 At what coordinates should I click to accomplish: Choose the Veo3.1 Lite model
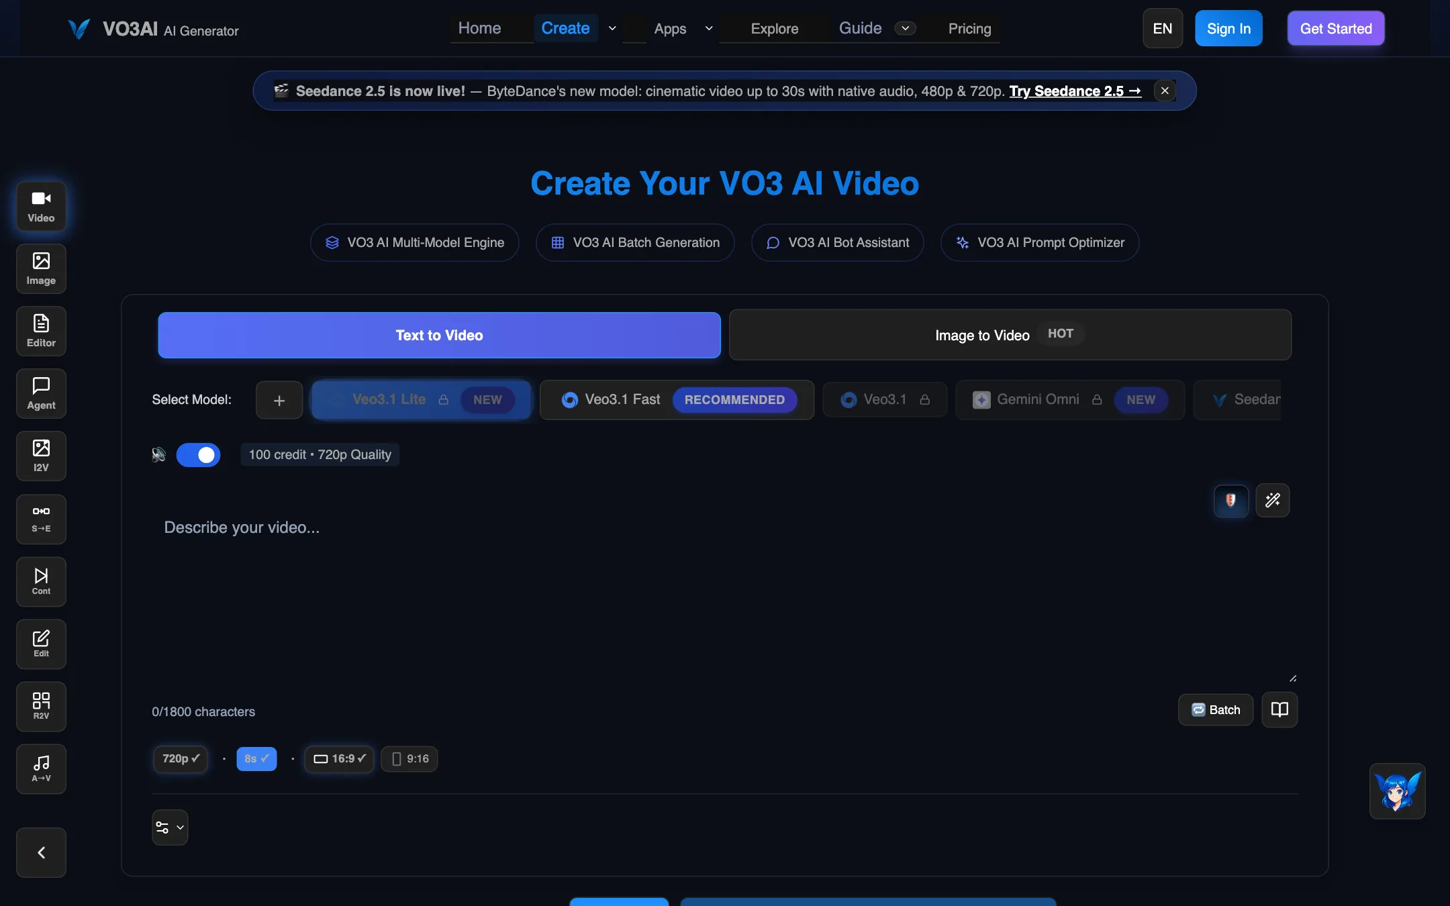421,400
